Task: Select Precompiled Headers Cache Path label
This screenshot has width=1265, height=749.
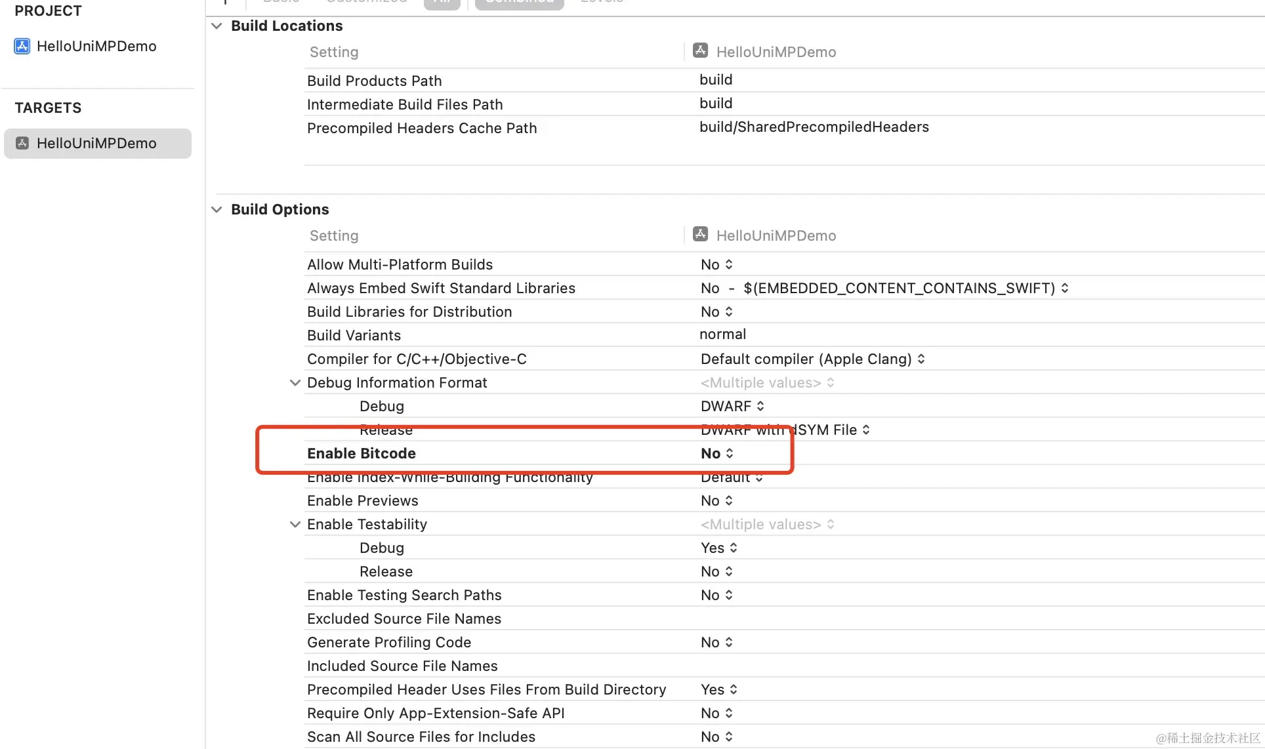Action: pos(422,128)
